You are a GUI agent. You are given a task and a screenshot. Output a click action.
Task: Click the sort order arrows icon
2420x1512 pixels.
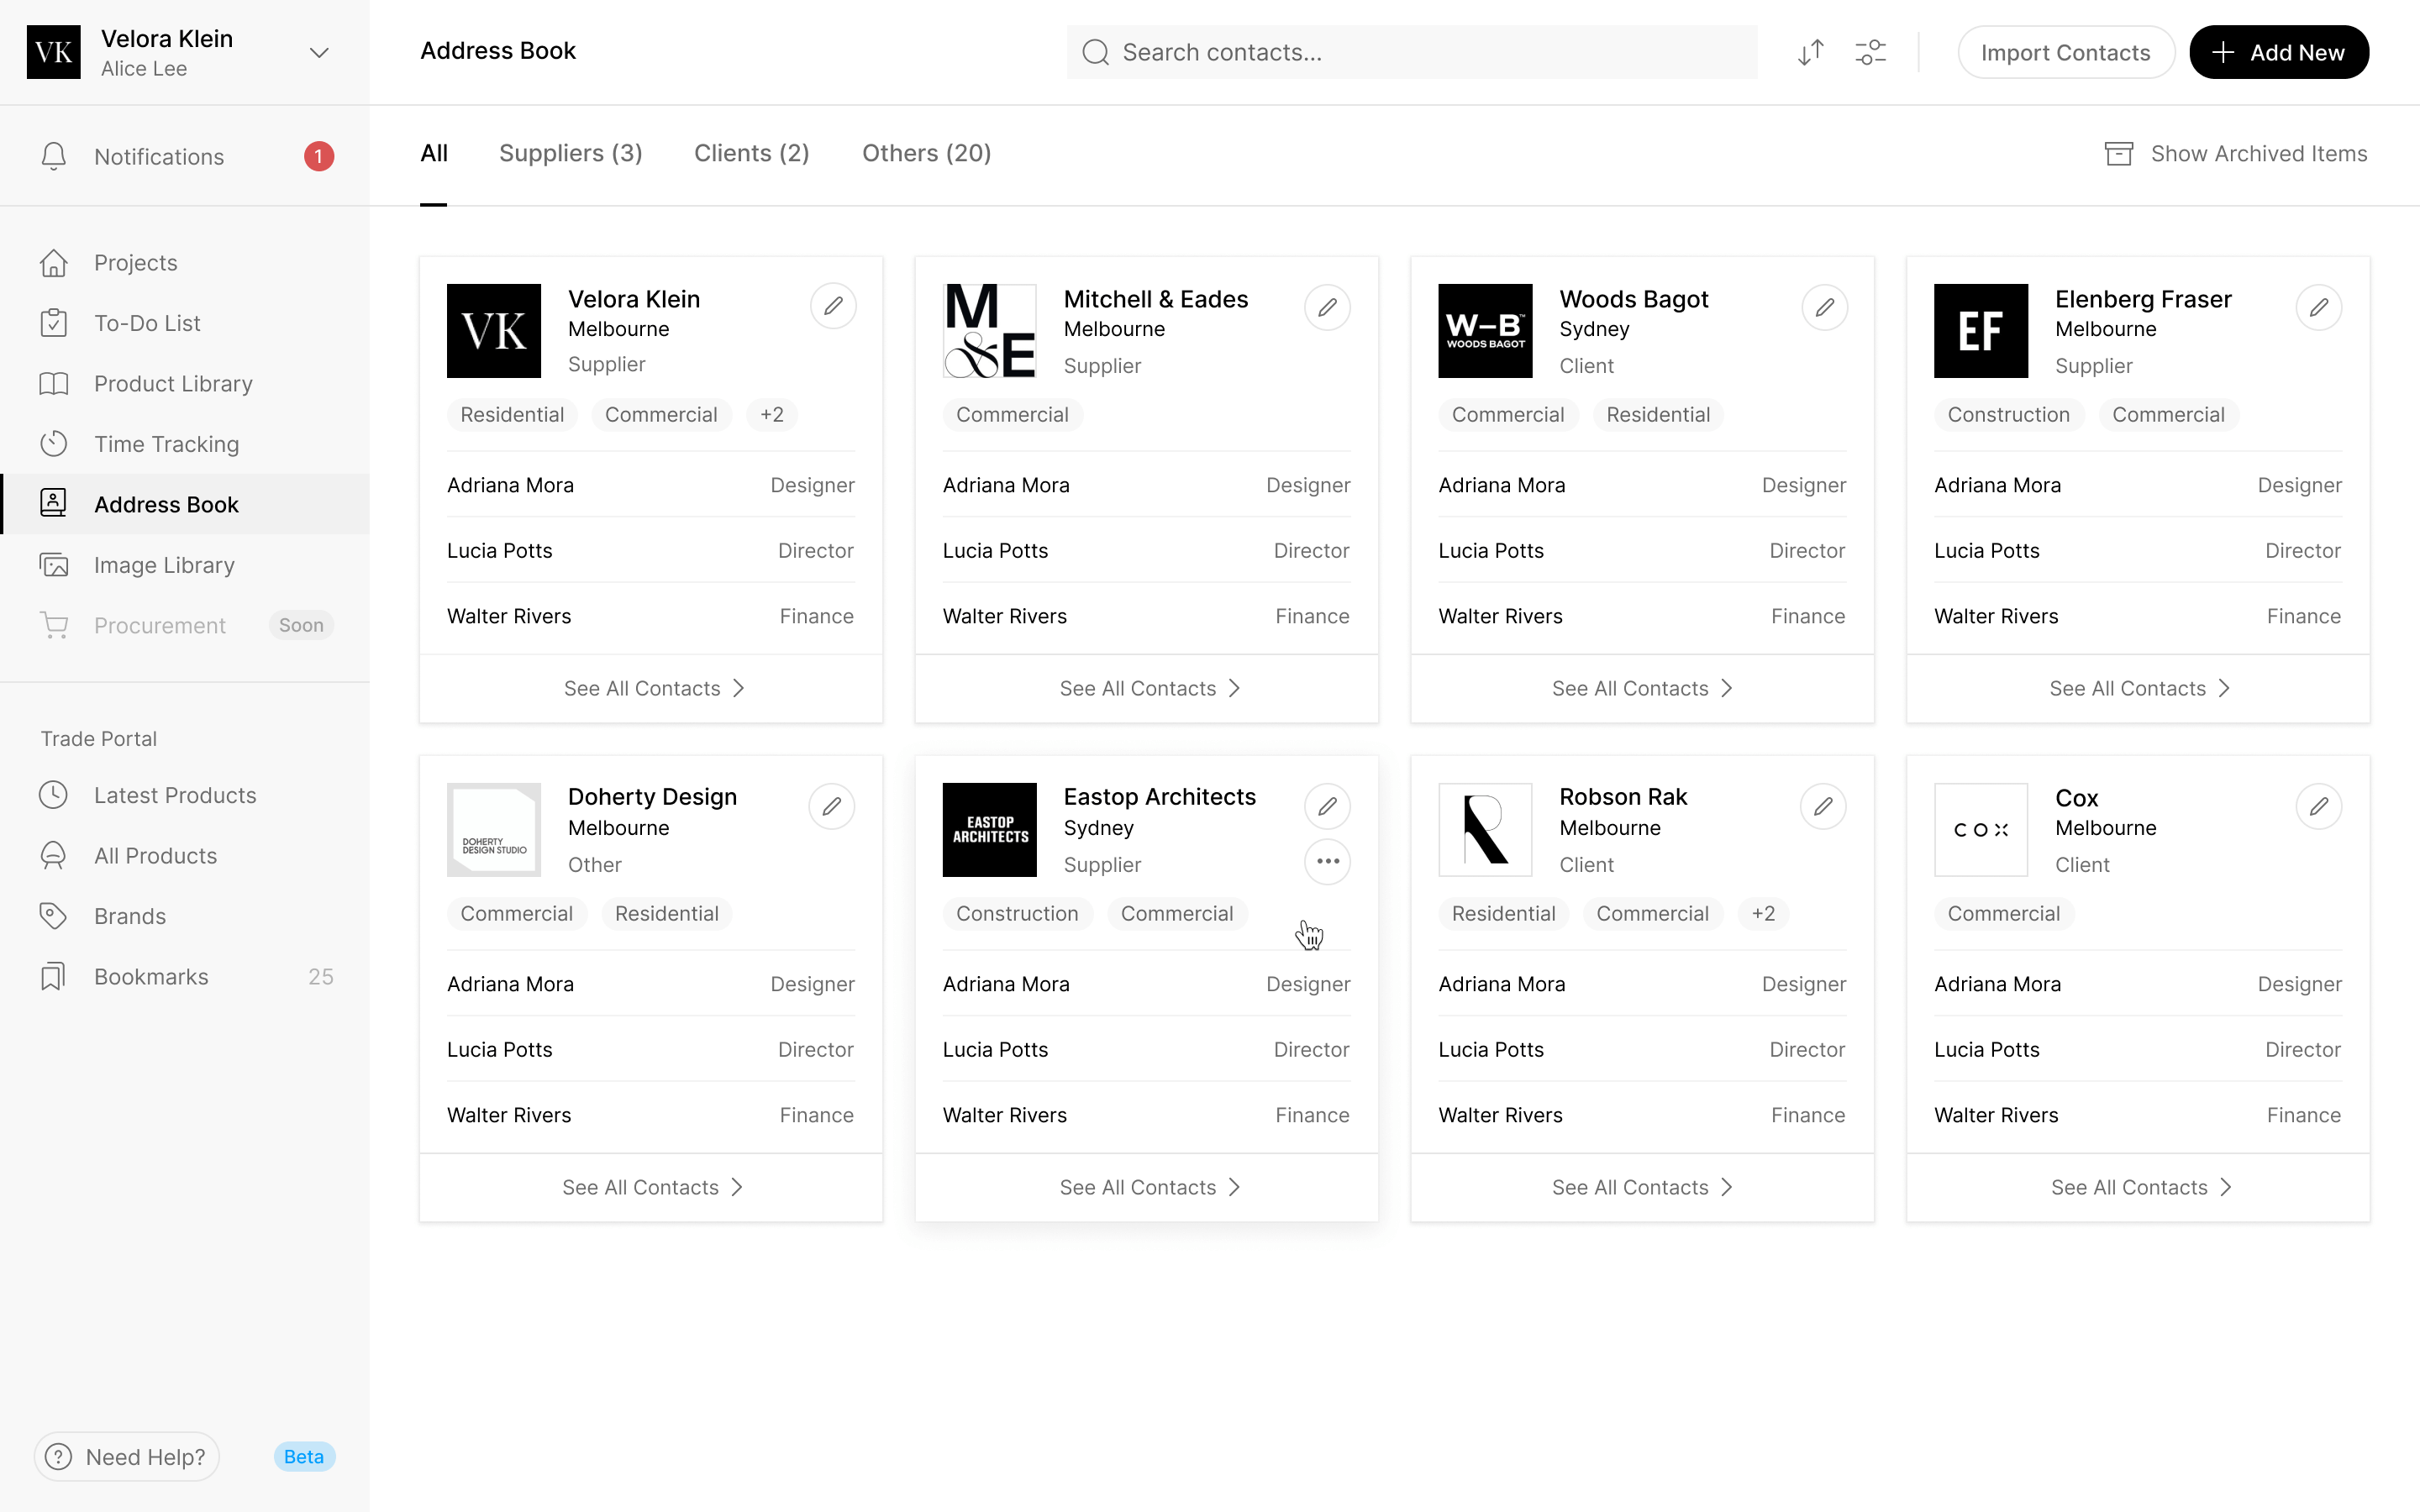tap(1810, 52)
